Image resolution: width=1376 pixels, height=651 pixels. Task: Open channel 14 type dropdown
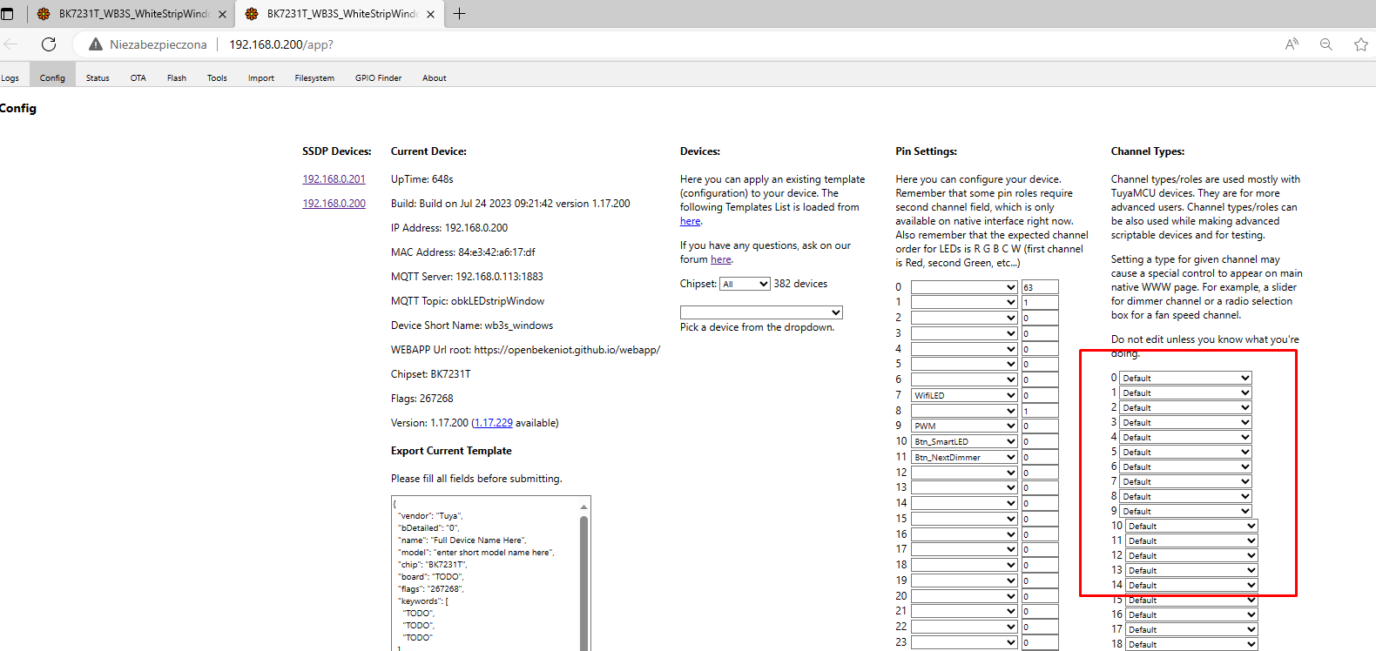click(x=1191, y=585)
